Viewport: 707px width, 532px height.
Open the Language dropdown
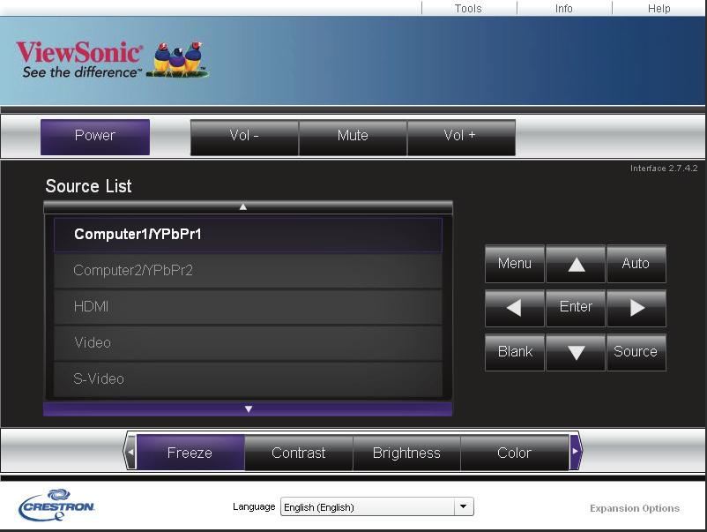point(377,506)
